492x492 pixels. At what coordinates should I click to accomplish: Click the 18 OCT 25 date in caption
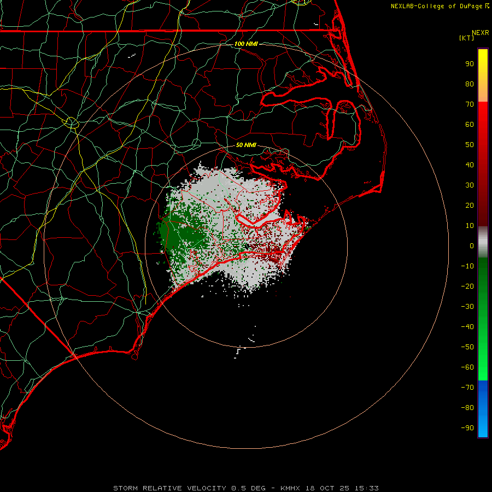click(x=327, y=488)
